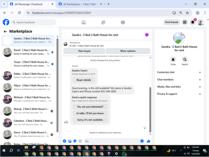Viewport: 209px width, 157px height.
Task: Click the View buyer button
Action: (x=84, y=51)
